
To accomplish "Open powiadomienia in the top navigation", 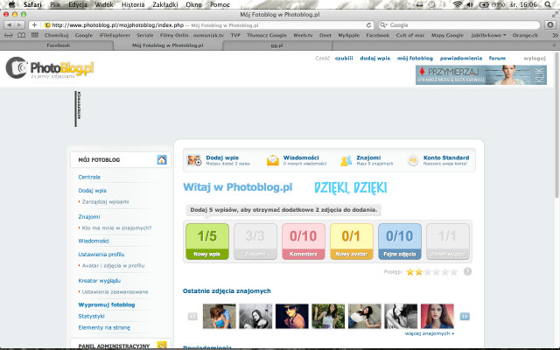I will click(461, 59).
